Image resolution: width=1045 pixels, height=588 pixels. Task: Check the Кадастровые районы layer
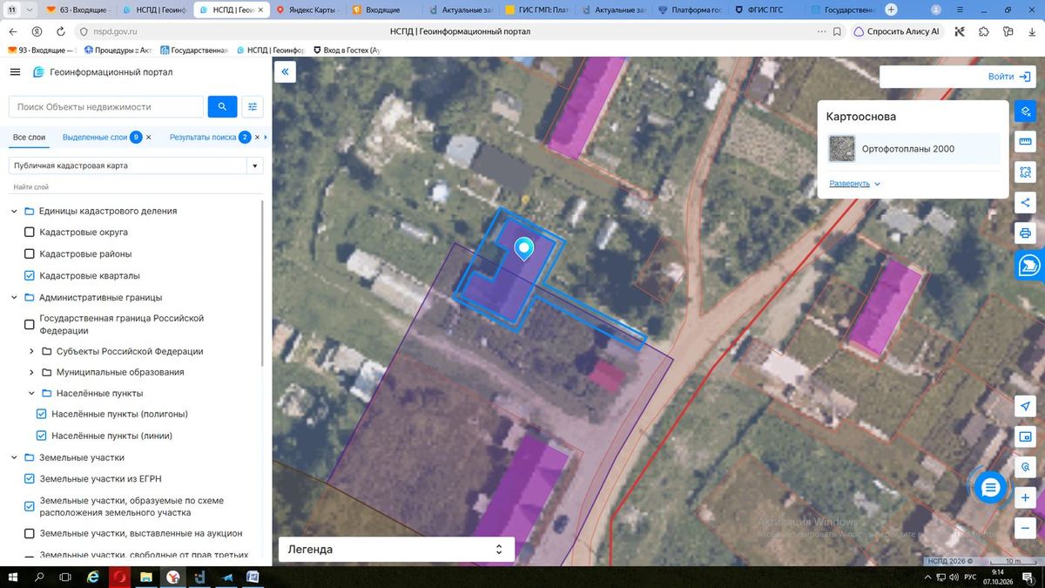click(30, 254)
